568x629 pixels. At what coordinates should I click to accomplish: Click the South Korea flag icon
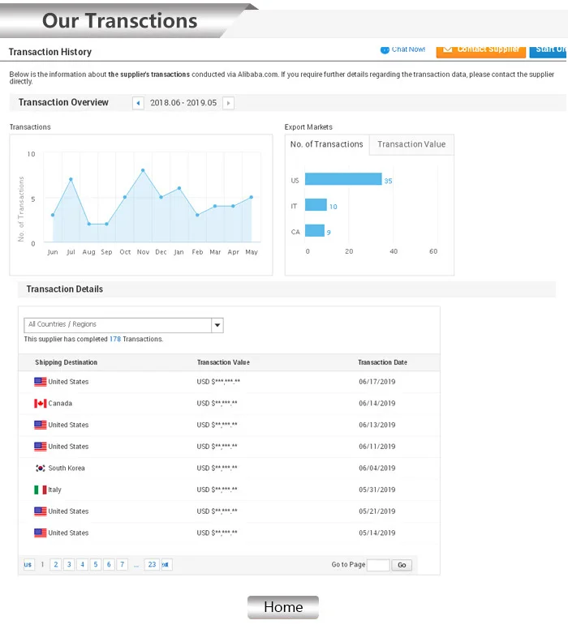[40, 469]
